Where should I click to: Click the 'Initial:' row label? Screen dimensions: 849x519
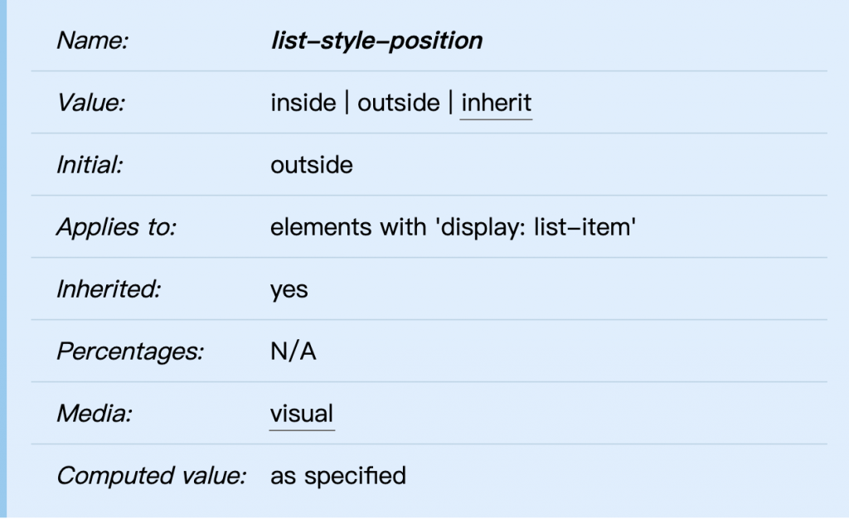89,165
